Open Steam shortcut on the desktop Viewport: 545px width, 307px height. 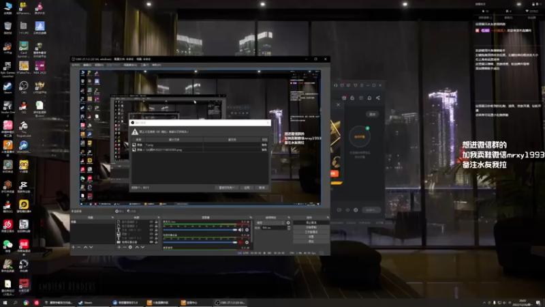click(7, 87)
